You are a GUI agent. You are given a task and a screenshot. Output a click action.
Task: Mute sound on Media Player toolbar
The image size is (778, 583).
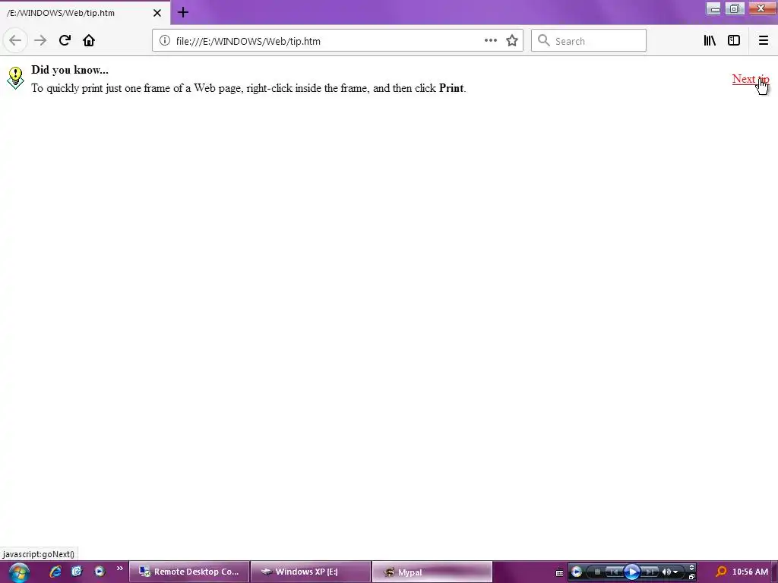point(666,572)
